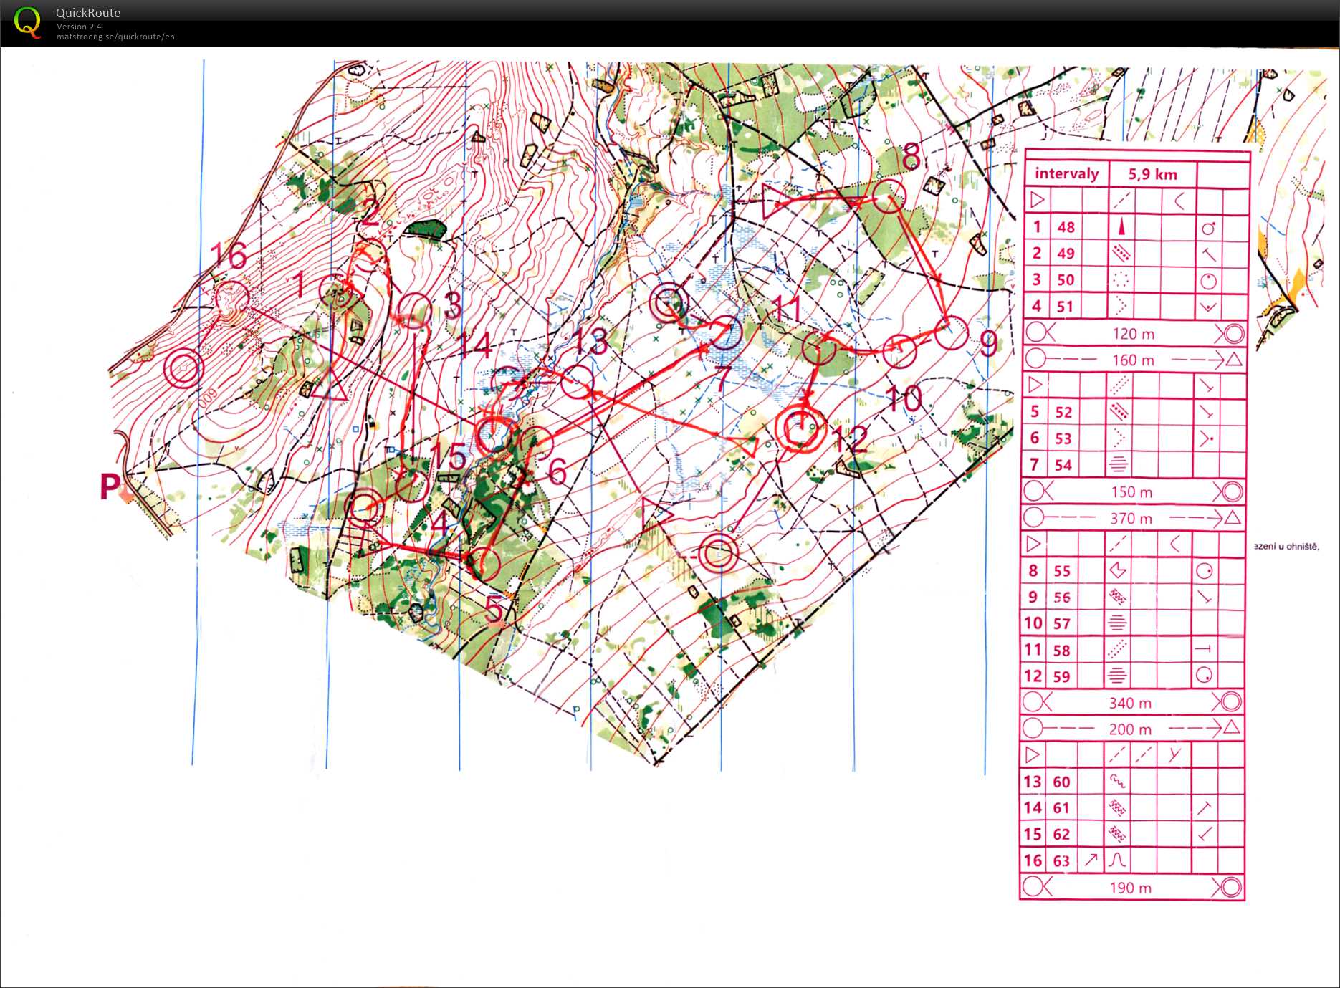The height and width of the screenshot is (988, 1340).
Task: Click the 'intervaly' header cell
Action: tap(1067, 174)
